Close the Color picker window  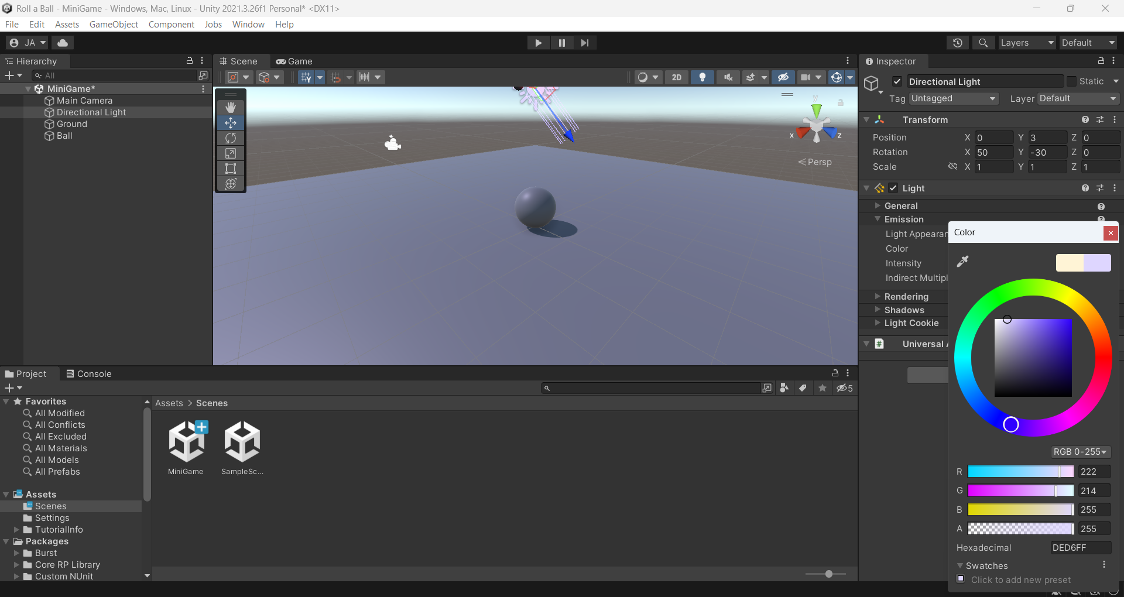tap(1110, 233)
